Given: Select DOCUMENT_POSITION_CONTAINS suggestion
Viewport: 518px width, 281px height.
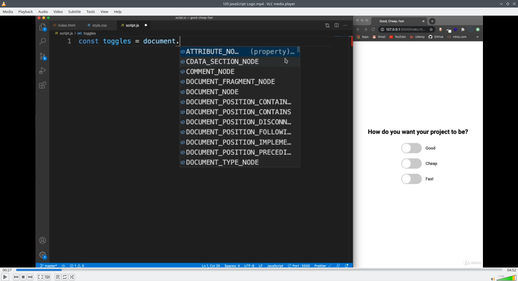Looking at the screenshot, I should click(x=240, y=112).
